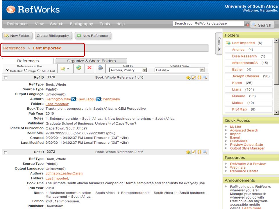The width and height of the screenshot is (279, 209).
Task: Click the Preview Output Style link
Action: tap(246, 145)
